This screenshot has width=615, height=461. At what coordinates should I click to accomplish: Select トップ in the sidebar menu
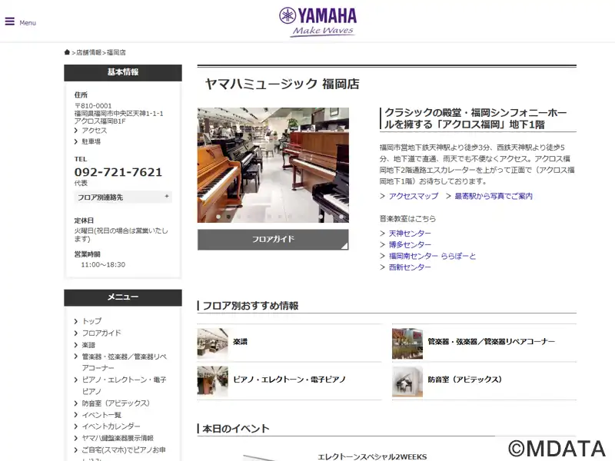[91, 321]
